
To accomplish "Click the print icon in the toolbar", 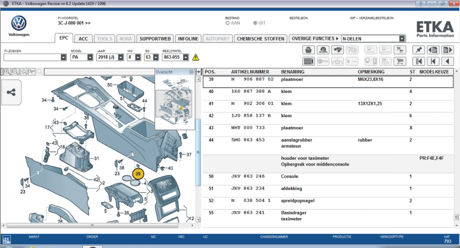I will 308,50.
